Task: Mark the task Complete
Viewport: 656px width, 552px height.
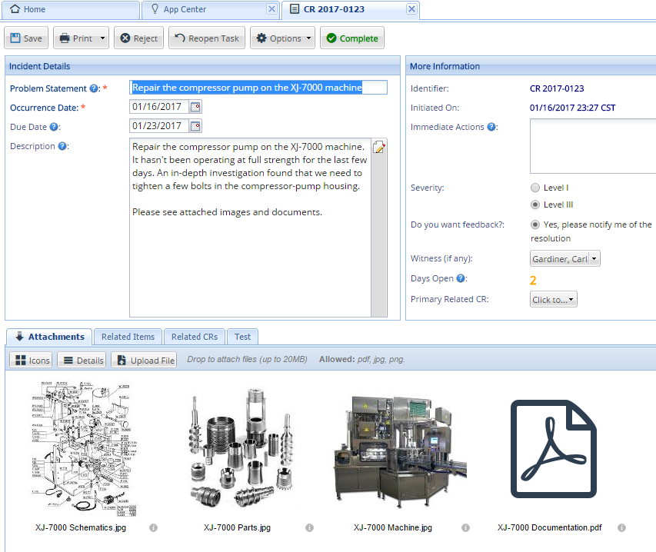Action: pos(352,38)
